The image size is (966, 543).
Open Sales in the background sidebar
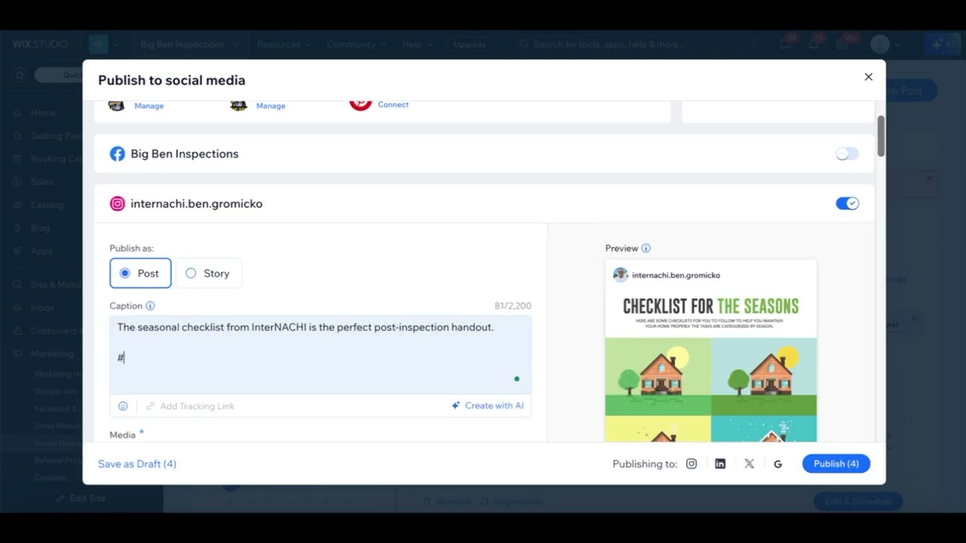tap(42, 182)
